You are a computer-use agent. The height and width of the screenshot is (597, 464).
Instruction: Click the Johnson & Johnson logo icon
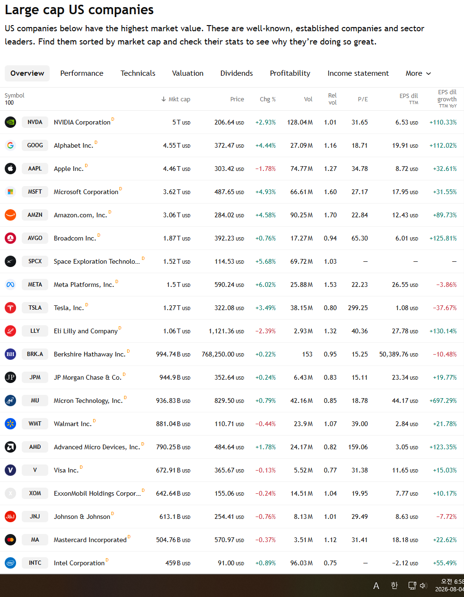tap(10, 517)
